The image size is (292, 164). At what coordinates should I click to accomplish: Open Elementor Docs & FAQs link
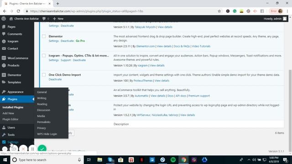point(182,46)
